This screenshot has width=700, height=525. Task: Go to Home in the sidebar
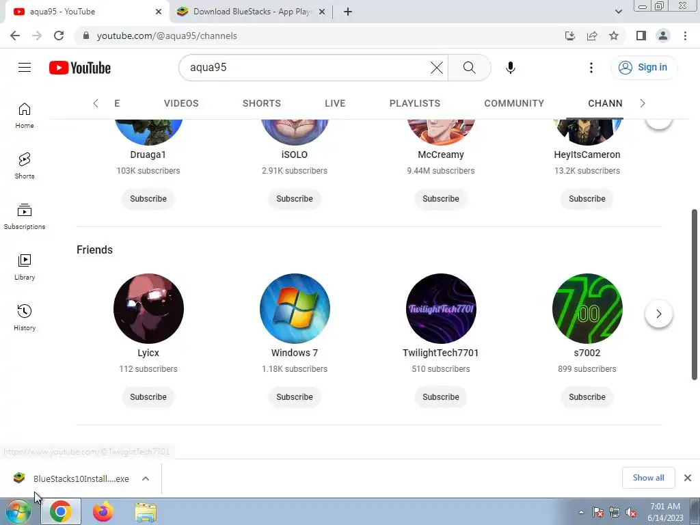tap(25, 116)
